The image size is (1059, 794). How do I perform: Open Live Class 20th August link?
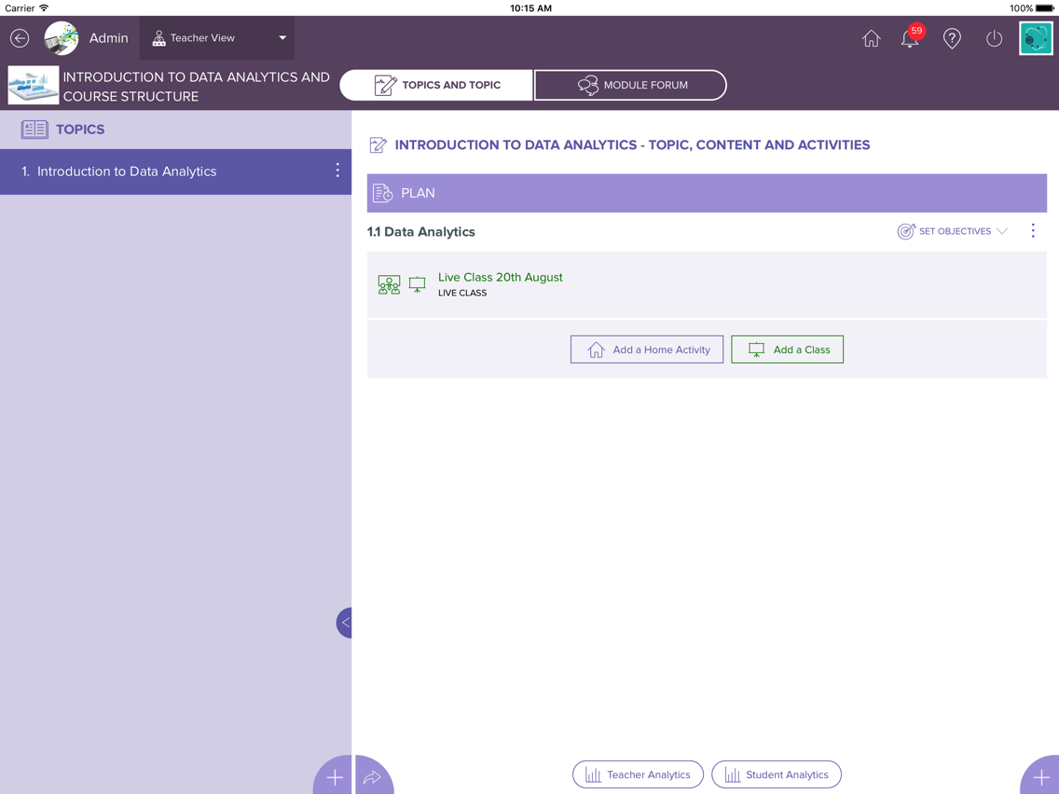500,277
